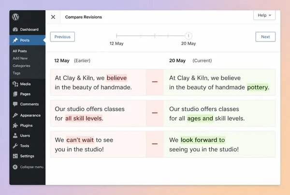The width and height of the screenshot is (290, 195).
Task: Click the Dashboard gauge icon
Action: (15, 29)
